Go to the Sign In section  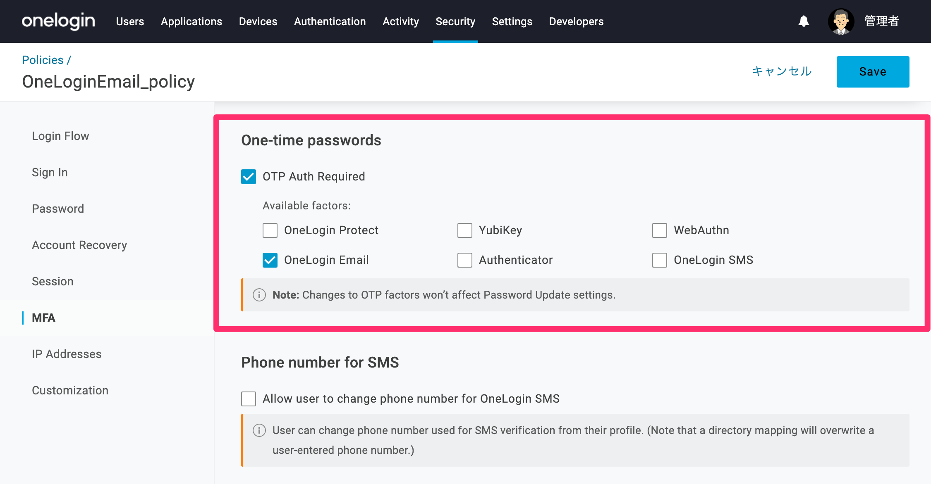coord(50,172)
